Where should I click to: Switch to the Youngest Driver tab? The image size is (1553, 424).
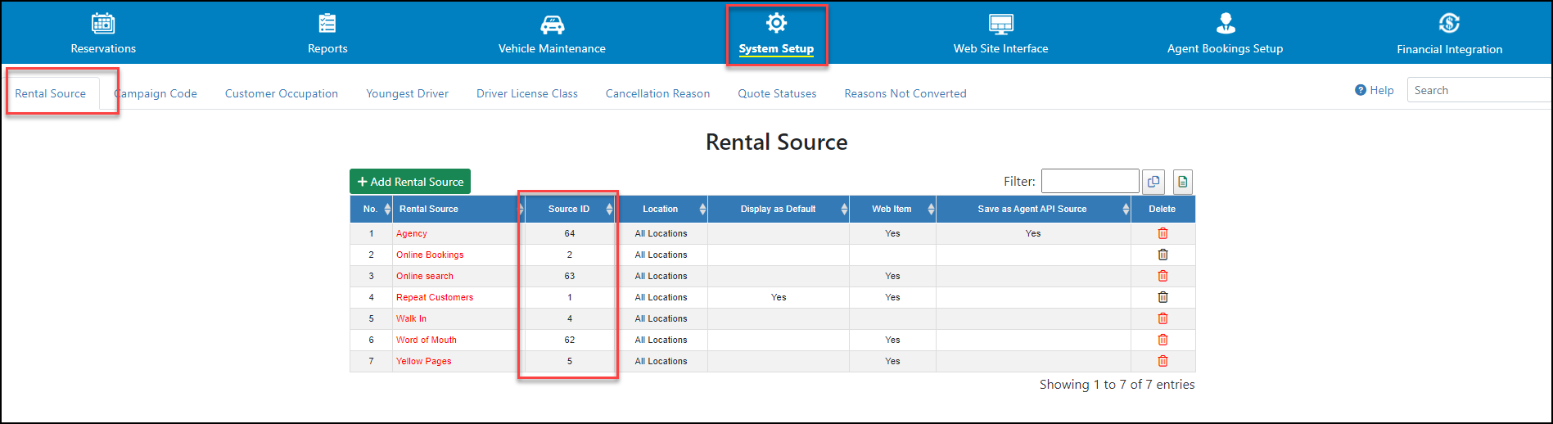coord(407,93)
